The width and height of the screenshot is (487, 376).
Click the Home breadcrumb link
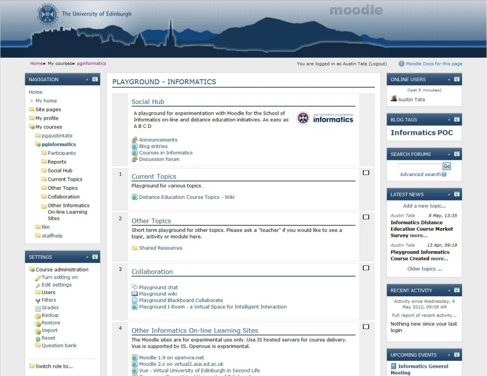[x=37, y=63]
